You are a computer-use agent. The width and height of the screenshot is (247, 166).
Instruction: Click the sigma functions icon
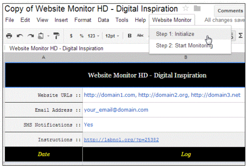coord(240,36)
